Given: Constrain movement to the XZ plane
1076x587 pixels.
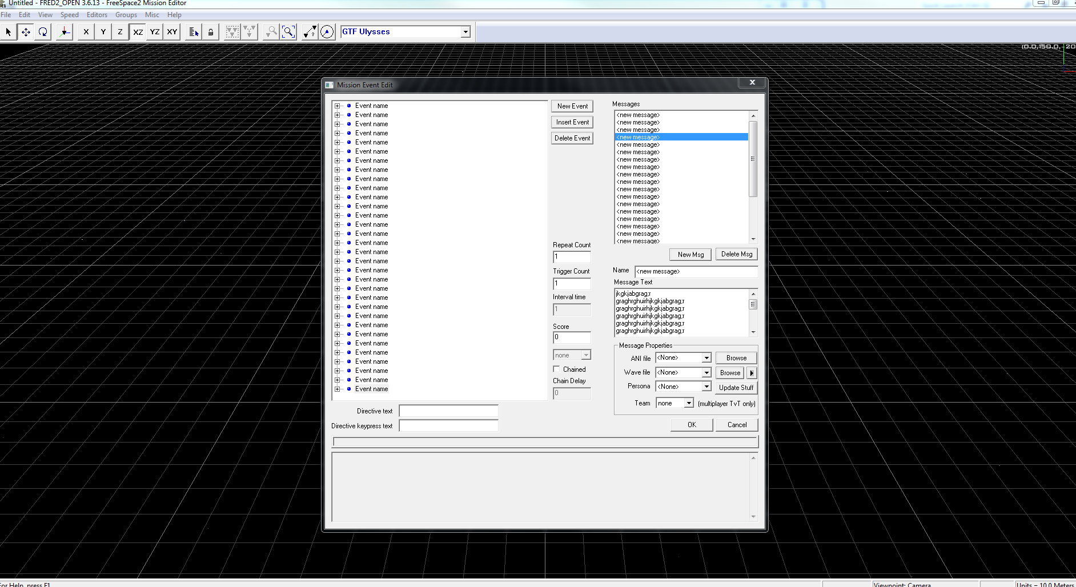Looking at the screenshot, I should pyautogui.click(x=138, y=32).
